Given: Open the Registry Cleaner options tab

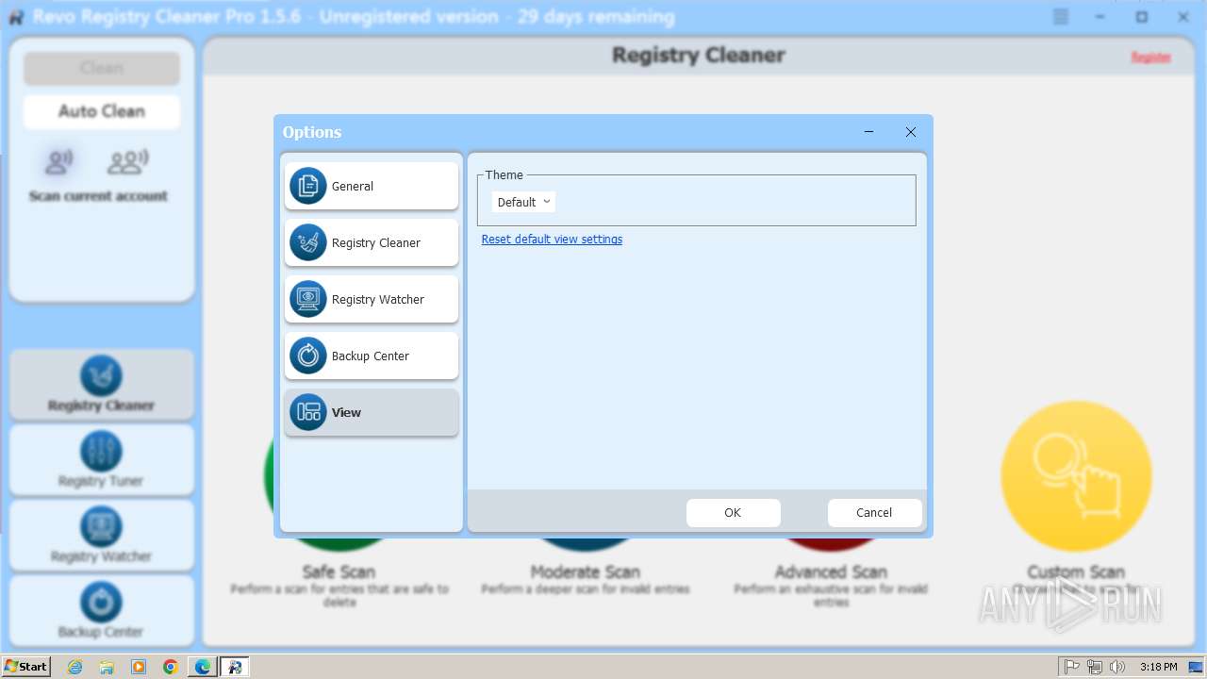Looking at the screenshot, I should click(372, 242).
